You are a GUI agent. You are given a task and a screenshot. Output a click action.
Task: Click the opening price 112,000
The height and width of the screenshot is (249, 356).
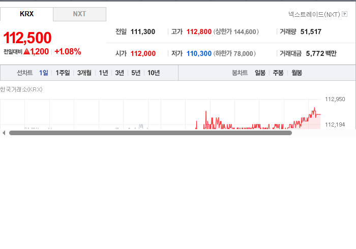[x=143, y=53]
